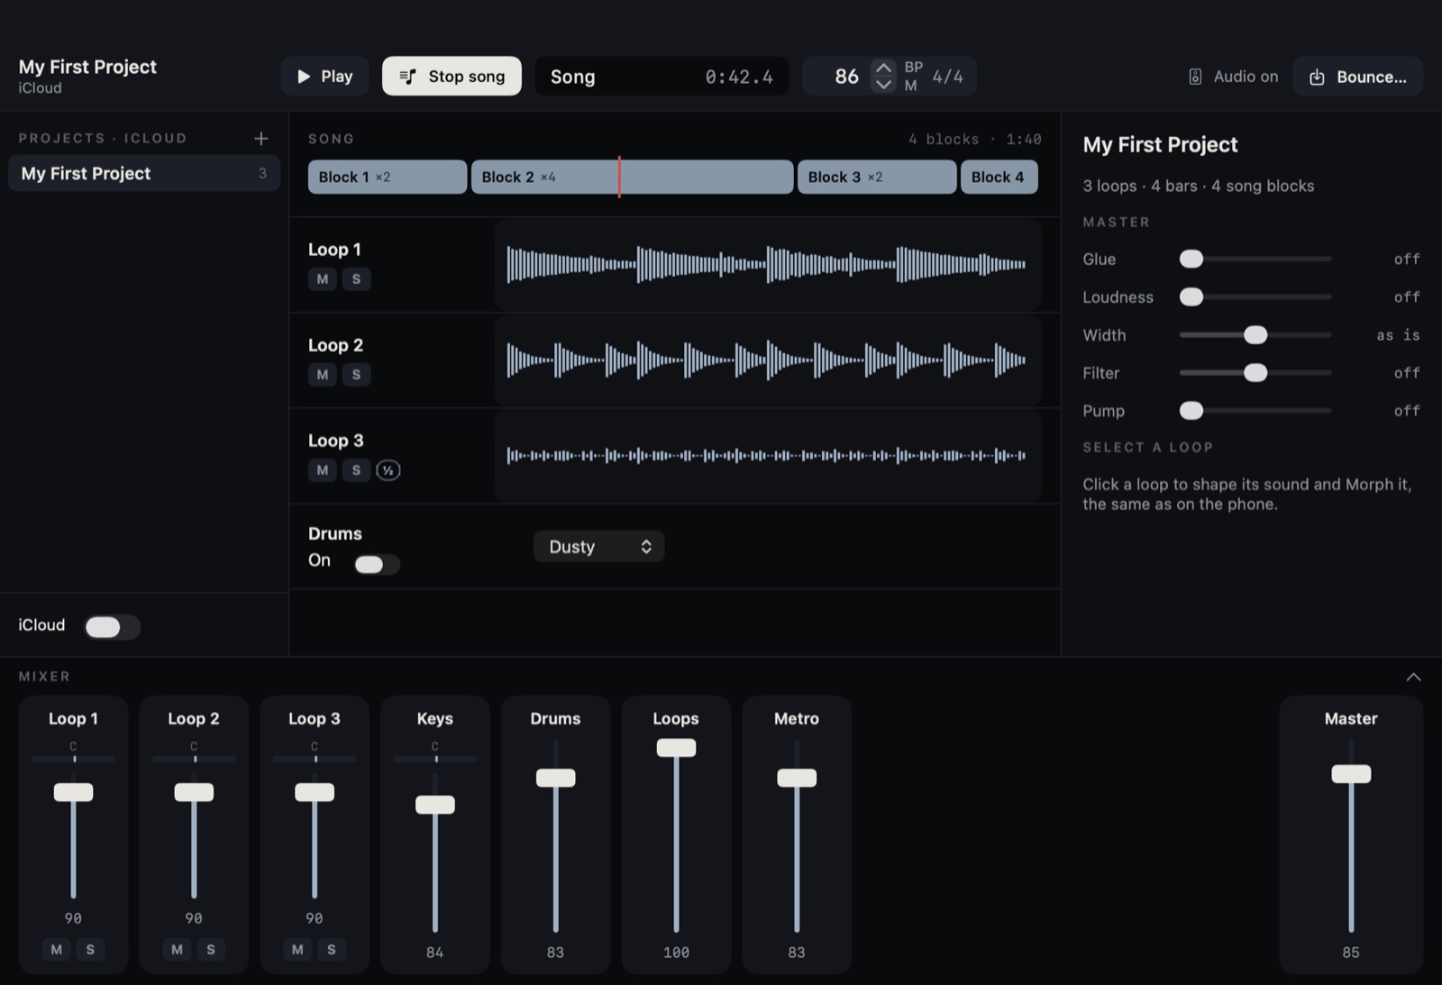Select My First Project in the sidebar

[144, 173]
